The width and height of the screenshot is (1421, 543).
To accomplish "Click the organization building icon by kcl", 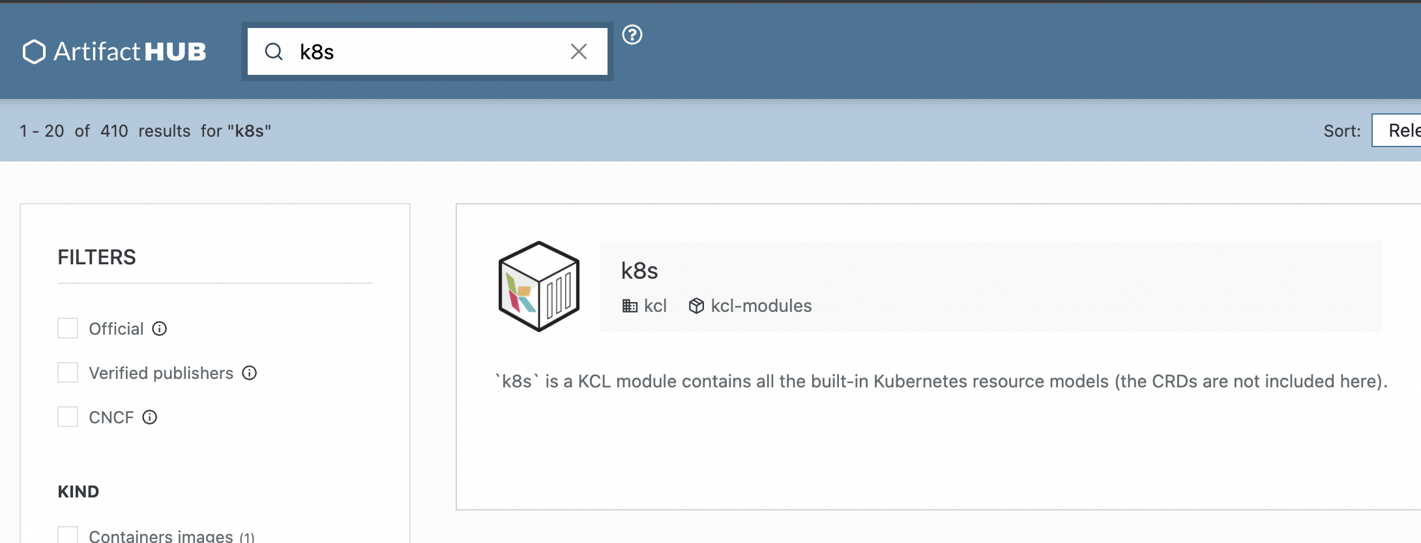I will pyautogui.click(x=630, y=306).
